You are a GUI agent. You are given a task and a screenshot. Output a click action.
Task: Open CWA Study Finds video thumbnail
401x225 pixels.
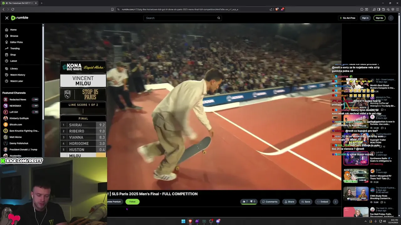(356, 194)
